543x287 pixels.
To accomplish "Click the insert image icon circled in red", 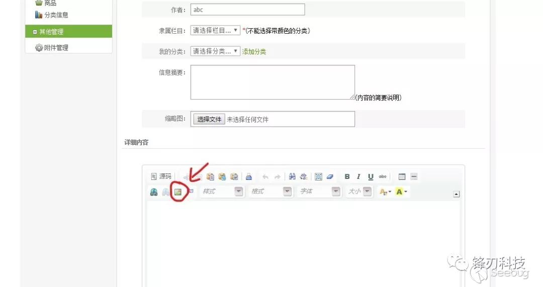I will tap(177, 192).
